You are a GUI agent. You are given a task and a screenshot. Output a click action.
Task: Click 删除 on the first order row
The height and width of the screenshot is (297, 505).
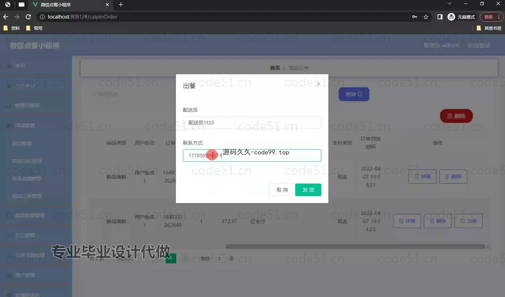tap(453, 177)
